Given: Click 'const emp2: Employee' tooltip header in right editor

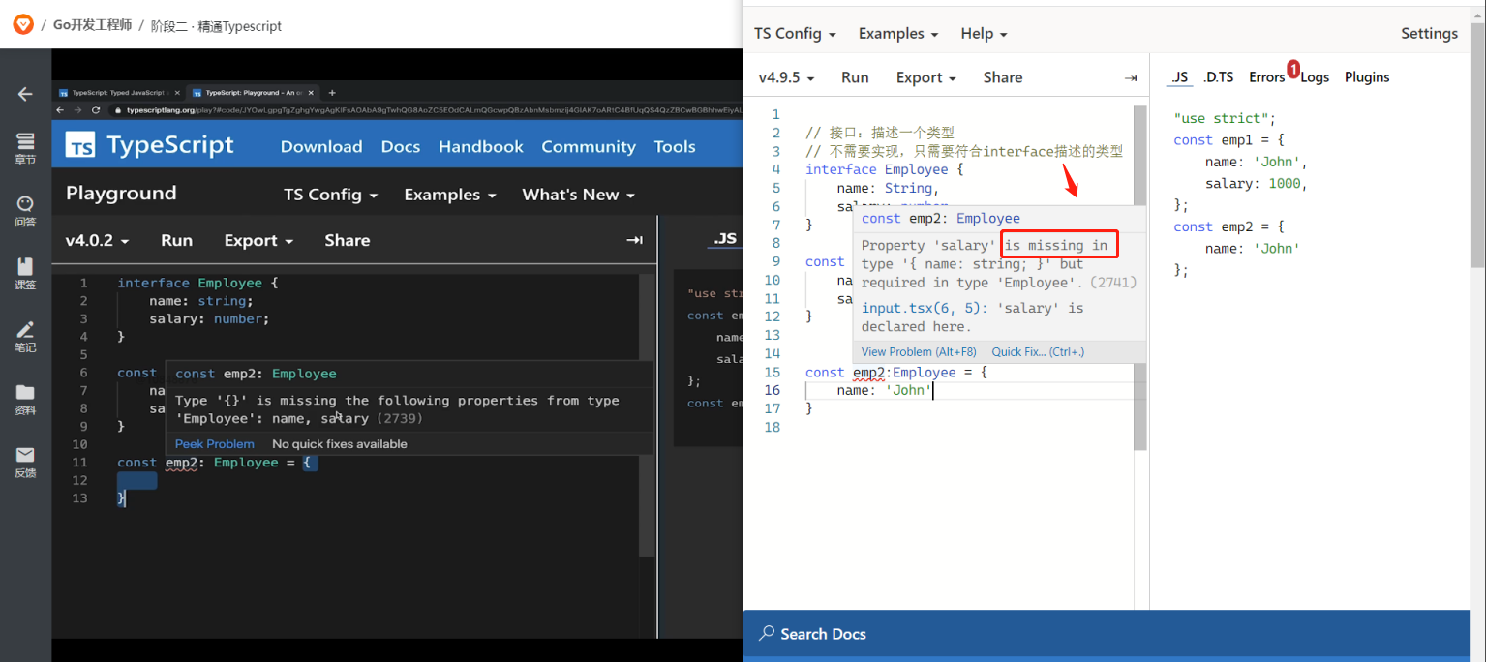Looking at the screenshot, I should point(940,218).
